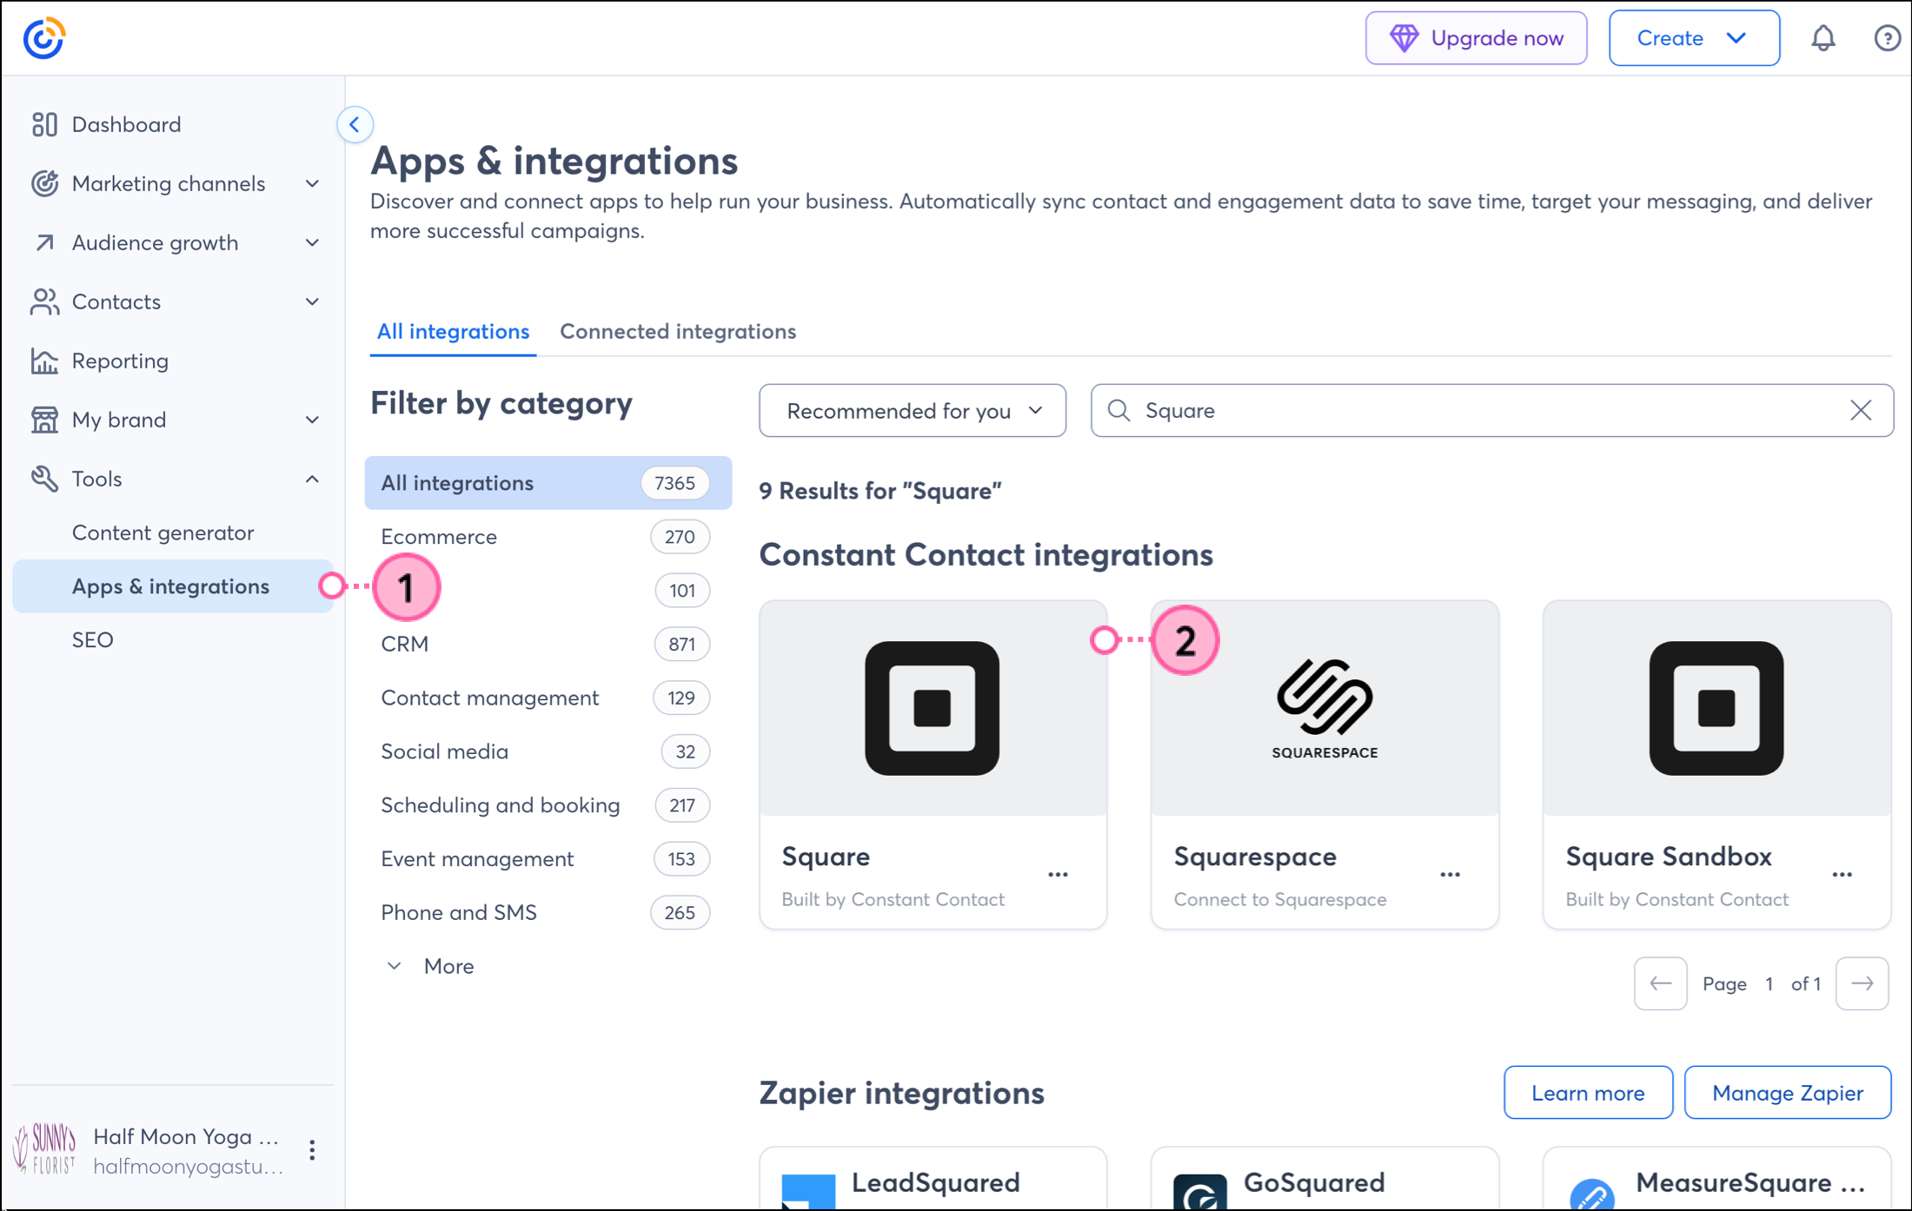Click the My brand storefront icon
Screen dimensions: 1912x1211
point(44,420)
